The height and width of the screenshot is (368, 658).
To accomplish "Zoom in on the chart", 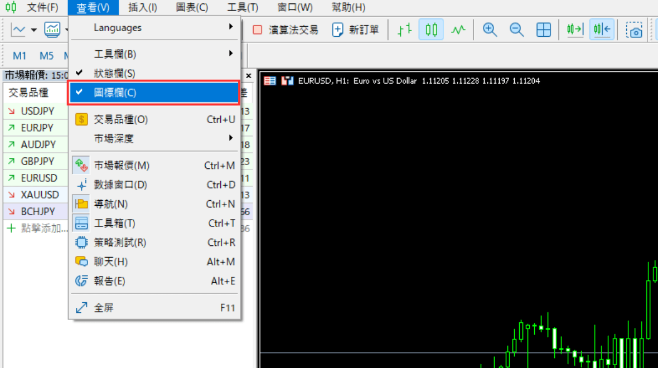I will (x=489, y=30).
